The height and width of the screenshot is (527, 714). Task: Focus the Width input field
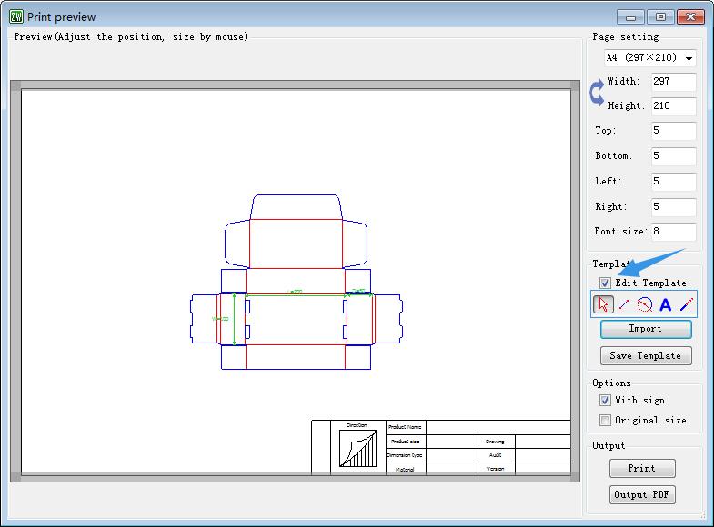click(x=673, y=82)
